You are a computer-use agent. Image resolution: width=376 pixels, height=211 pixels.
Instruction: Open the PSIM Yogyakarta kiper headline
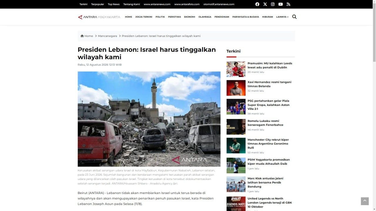pos(268,162)
